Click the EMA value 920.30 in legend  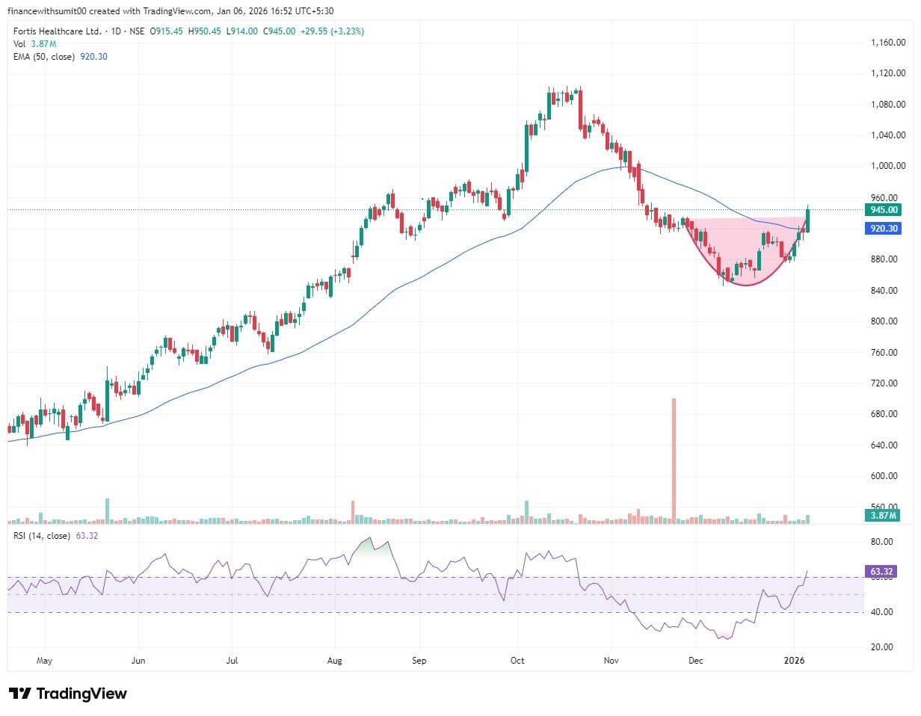[93, 57]
